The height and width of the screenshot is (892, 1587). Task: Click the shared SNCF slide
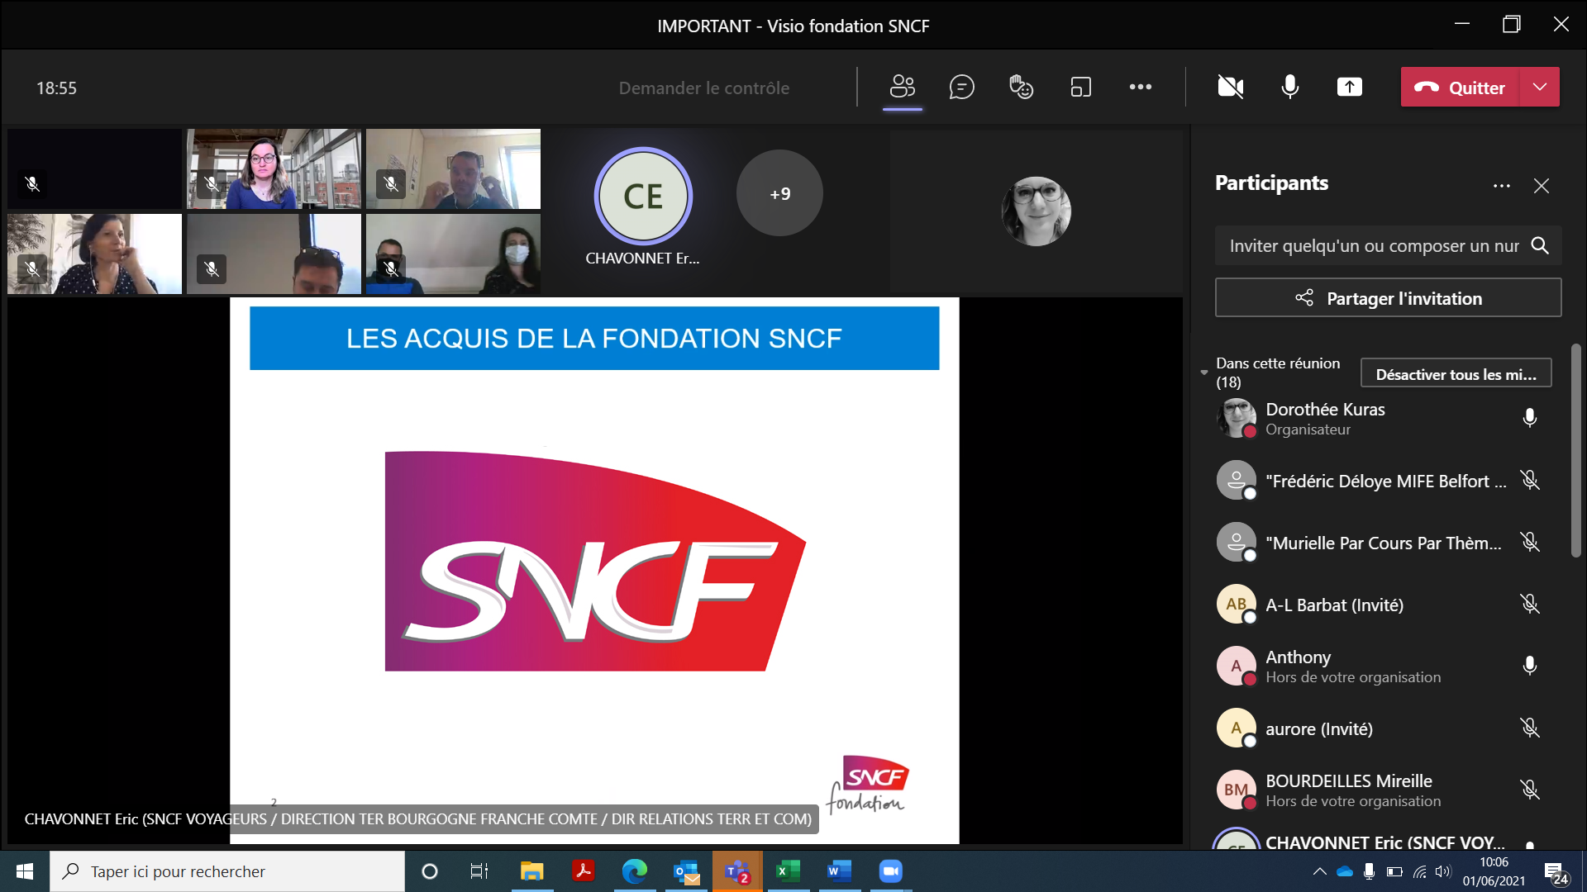[x=594, y=570]
